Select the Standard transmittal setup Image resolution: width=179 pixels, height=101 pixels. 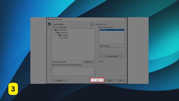click(x=112, y=30)
